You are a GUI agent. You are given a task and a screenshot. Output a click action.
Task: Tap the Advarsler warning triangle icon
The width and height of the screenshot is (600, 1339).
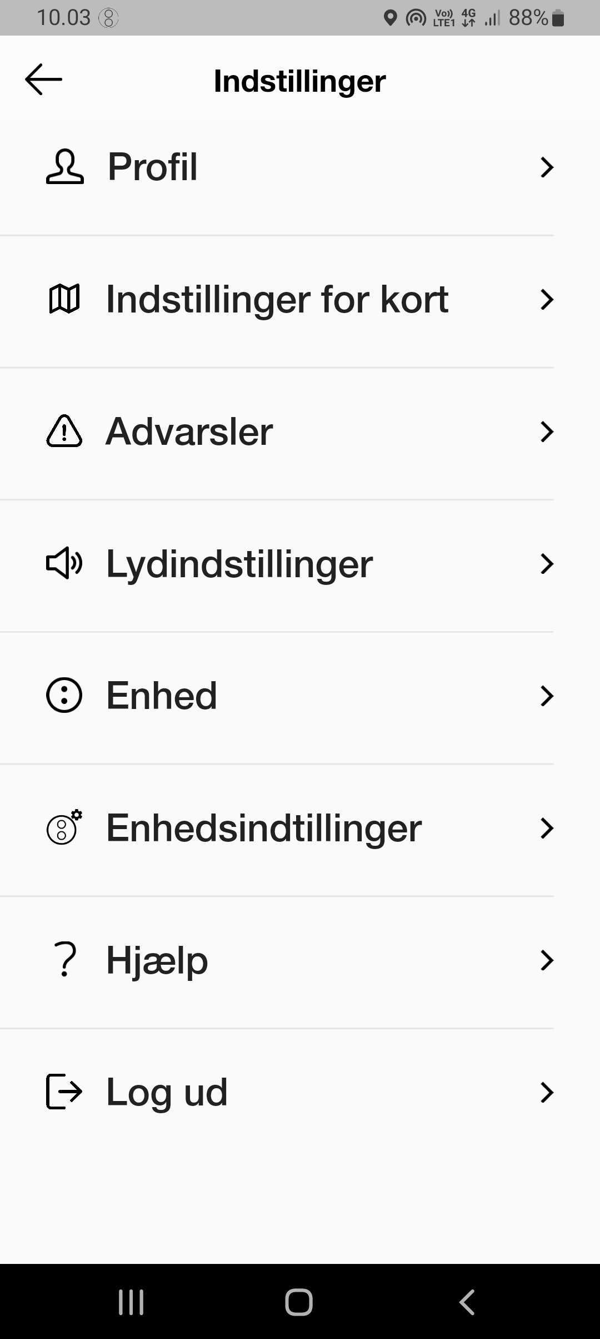click(64, 432)
